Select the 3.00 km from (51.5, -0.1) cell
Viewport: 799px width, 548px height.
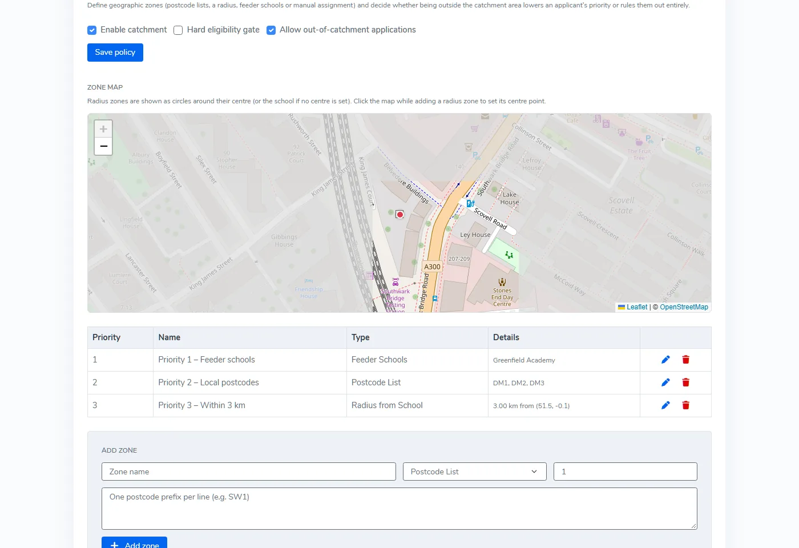[x=564, y=406]
